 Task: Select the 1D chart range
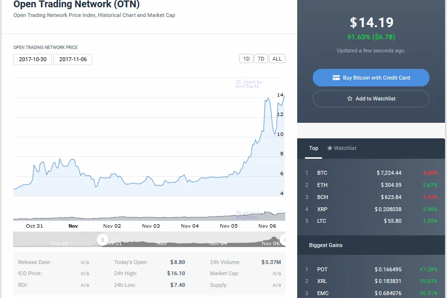click(x=246, y=59)
